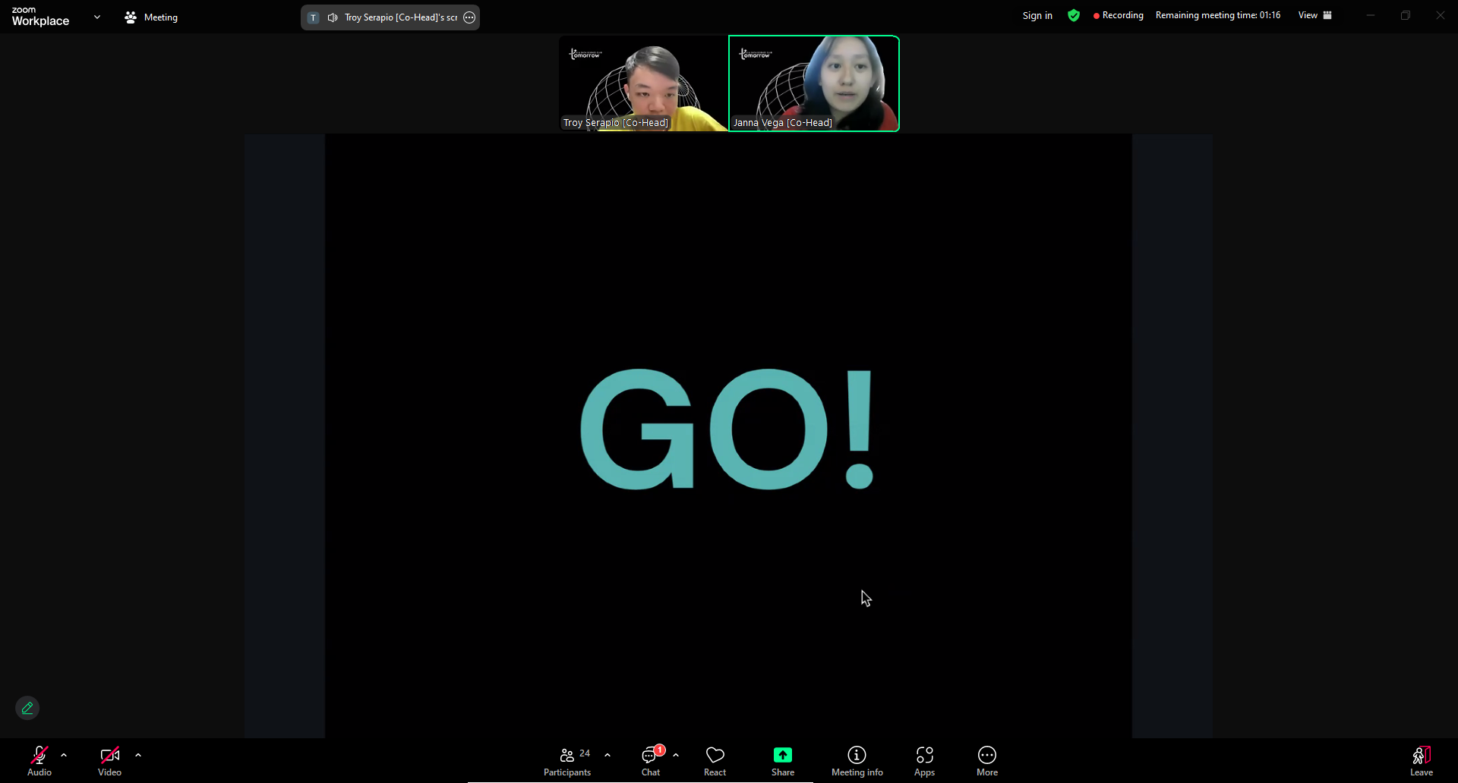
Task: Open the View layout menu
Action: 1314,15
